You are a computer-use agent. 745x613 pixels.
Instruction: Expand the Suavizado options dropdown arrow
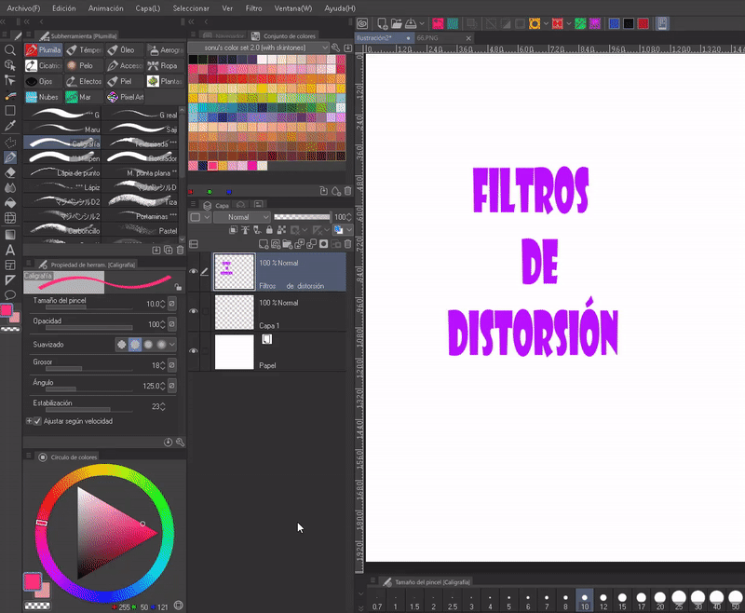click(x=172, y=345)
